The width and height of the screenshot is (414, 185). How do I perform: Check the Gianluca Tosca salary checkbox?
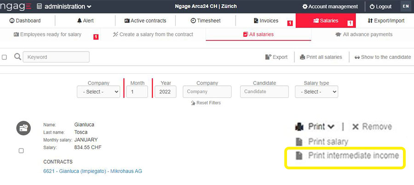(x=21, y=150)
